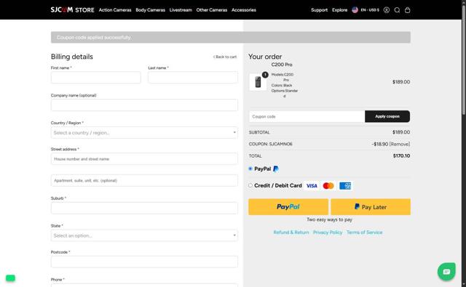Select PayPal payment method
466x287 pixels.
point(250,169)
